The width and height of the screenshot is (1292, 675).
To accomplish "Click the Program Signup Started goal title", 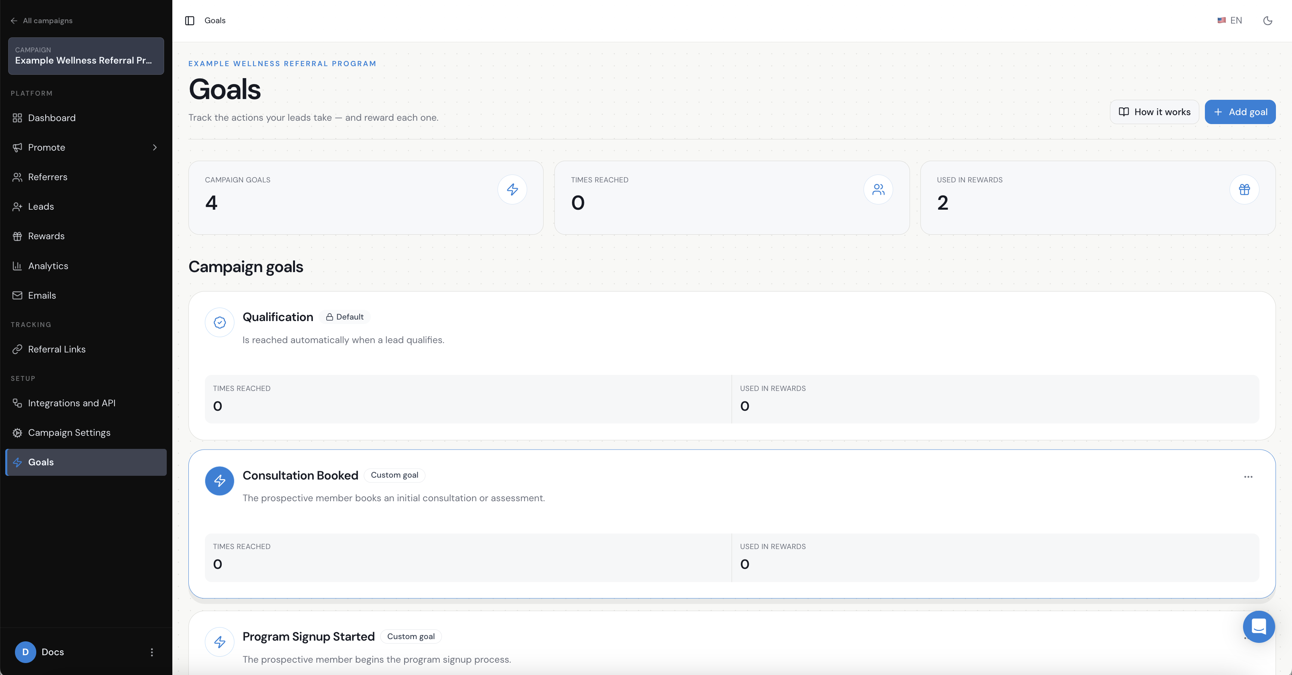I will pyautogui.click(x=308, y=637).
